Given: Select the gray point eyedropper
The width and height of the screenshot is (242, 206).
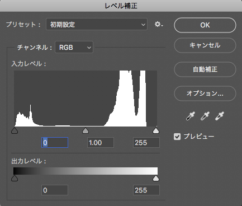Looking at the screenshot, I should point(205,116).
